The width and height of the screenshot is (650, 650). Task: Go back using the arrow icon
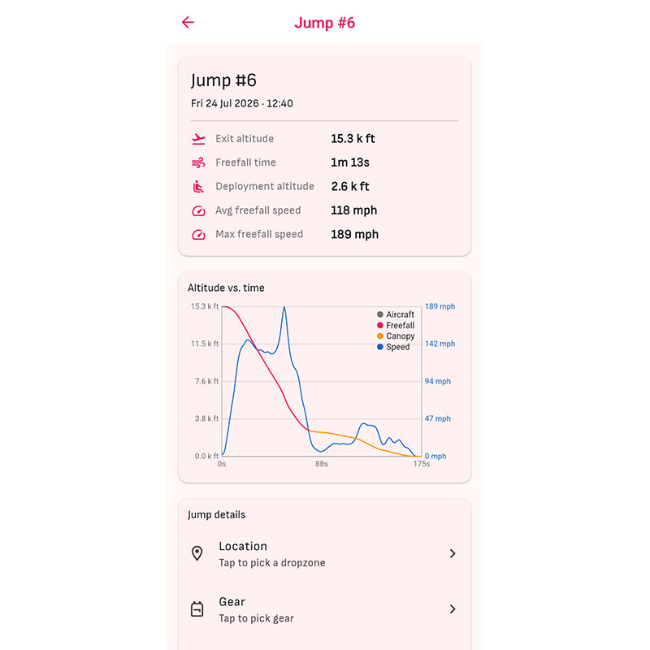click(x=188, y=23)
